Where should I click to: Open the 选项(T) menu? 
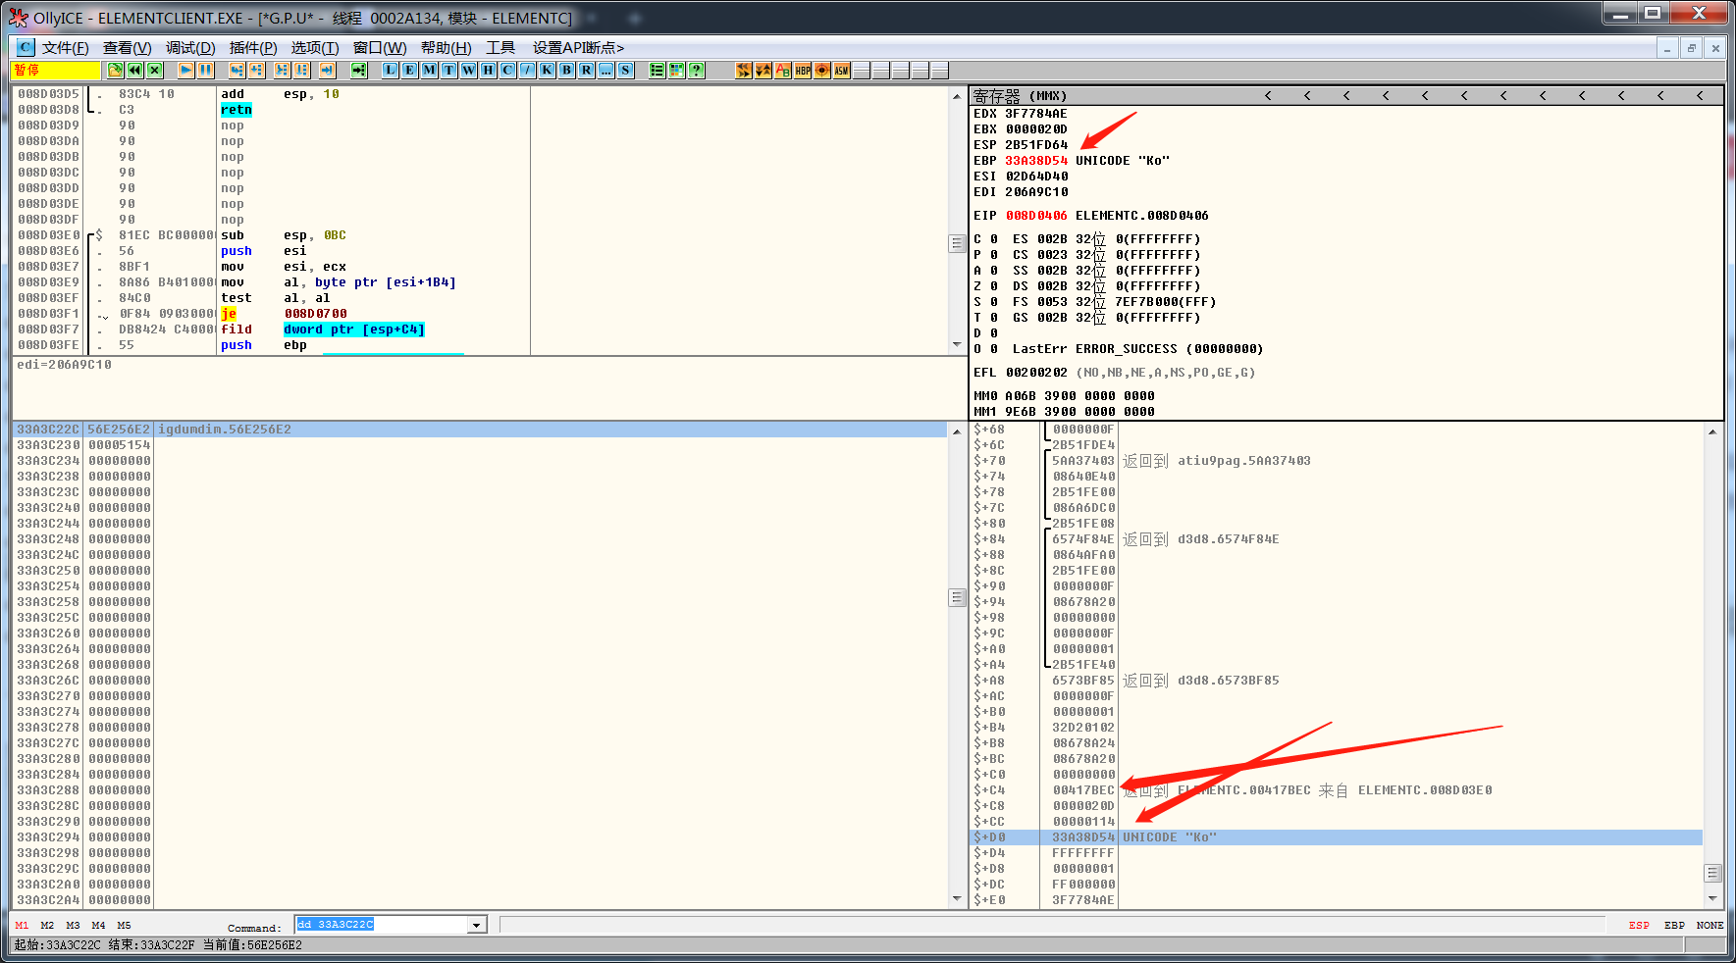pos(315,47)
